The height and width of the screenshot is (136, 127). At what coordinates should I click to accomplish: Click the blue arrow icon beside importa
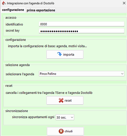tap(59, 54)
